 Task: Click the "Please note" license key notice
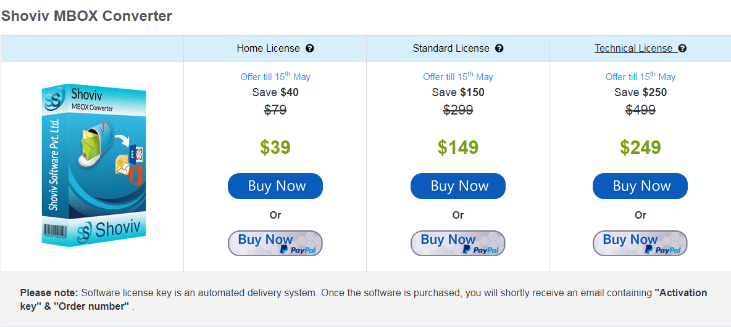click(x=363, y=299)
